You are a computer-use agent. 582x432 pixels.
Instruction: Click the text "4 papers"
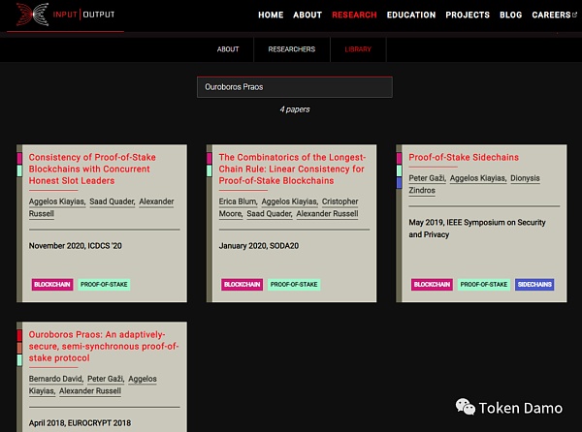click(x=295, y=109)
